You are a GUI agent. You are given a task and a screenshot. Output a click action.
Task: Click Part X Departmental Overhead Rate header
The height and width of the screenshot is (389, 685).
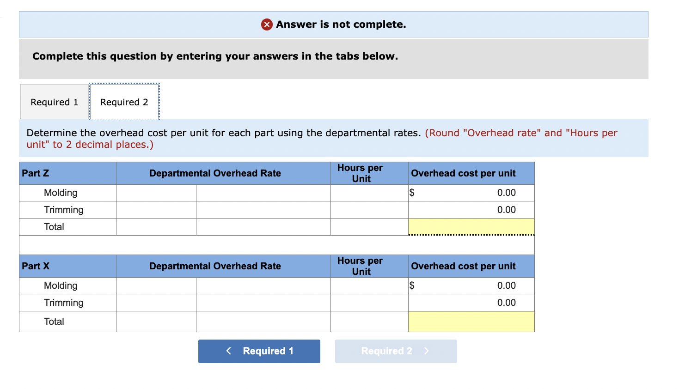pyautogui.click(x=215, y=266)
